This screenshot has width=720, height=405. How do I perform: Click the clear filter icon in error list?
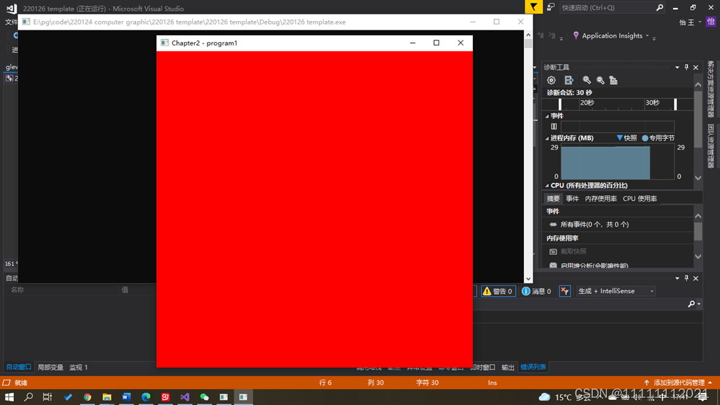(565, 291)
